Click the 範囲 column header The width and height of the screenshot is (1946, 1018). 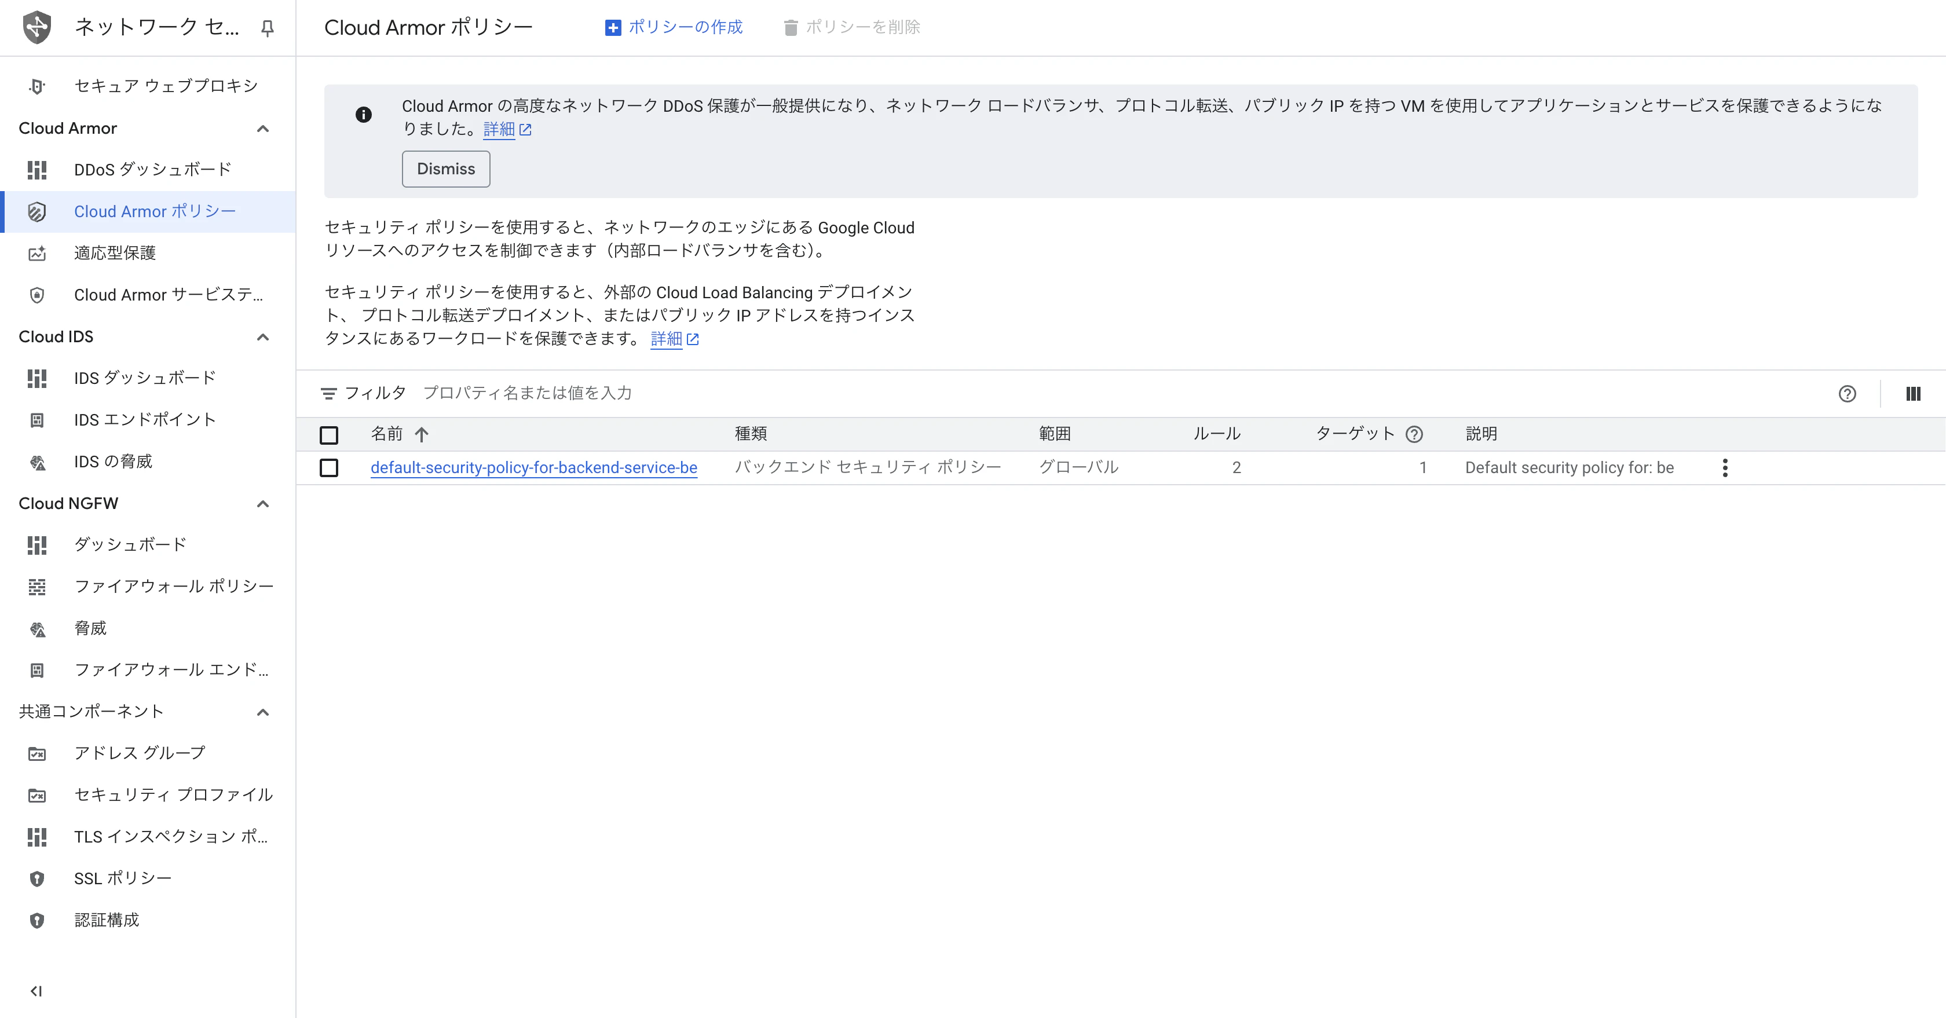[1055, 434]
